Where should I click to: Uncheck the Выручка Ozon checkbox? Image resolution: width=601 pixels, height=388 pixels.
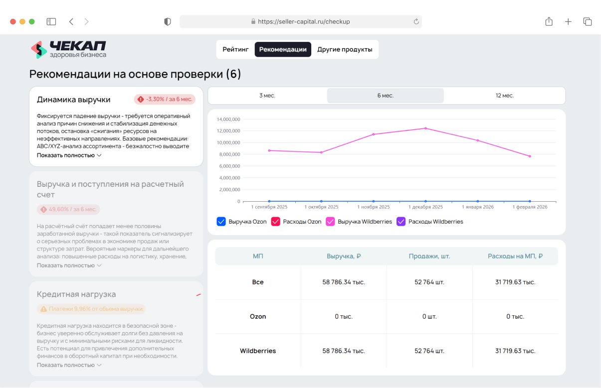tap(221, 222)
